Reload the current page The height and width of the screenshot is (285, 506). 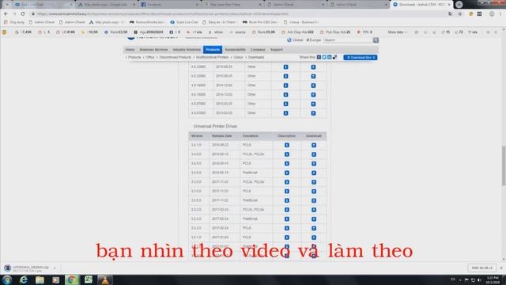(23, 14)
